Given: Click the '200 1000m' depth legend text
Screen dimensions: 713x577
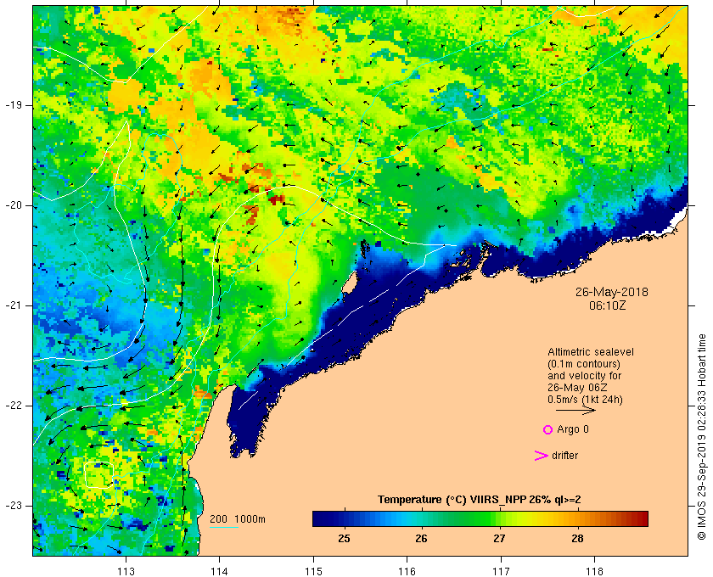Looking at the screenshot, I should [238, 519].
